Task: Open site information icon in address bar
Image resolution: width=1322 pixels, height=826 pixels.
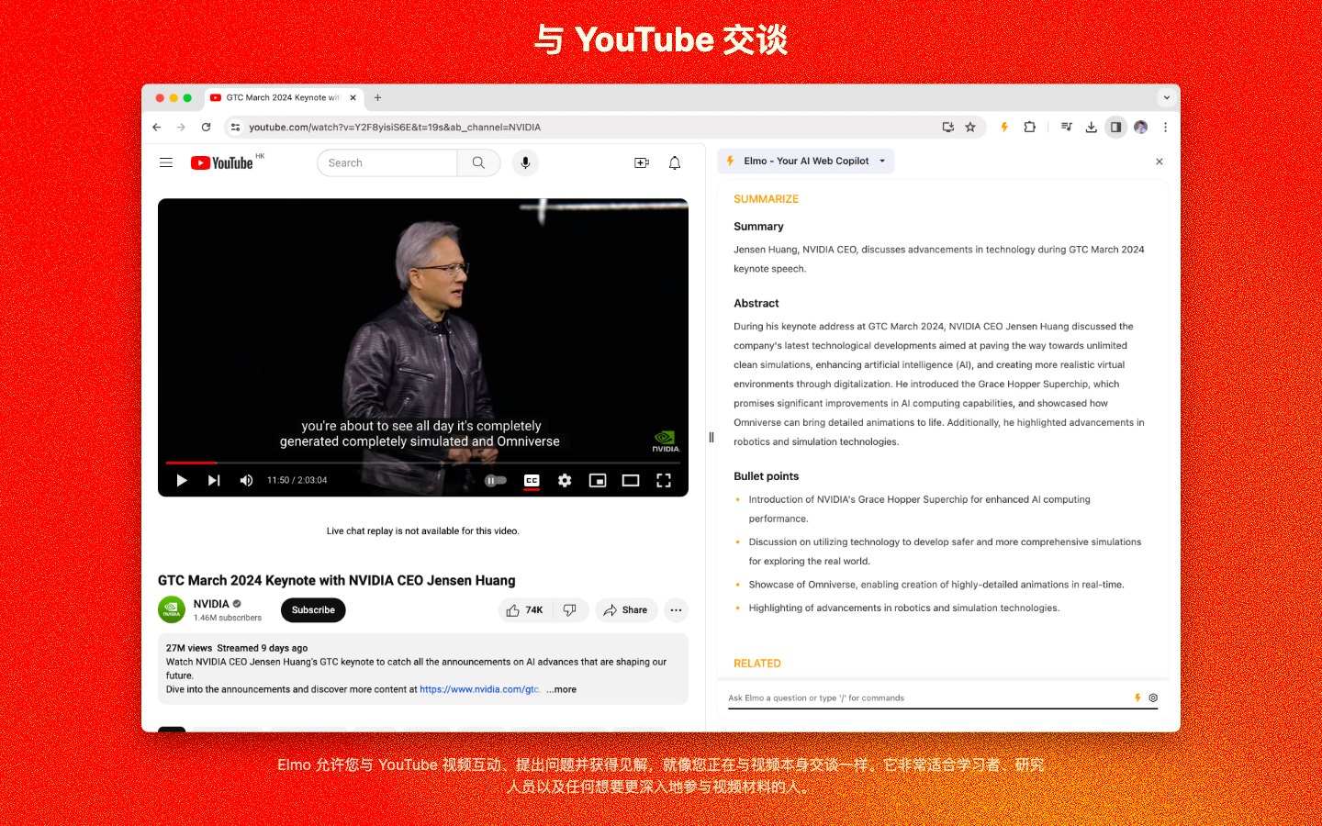Action: coord(235,128)
